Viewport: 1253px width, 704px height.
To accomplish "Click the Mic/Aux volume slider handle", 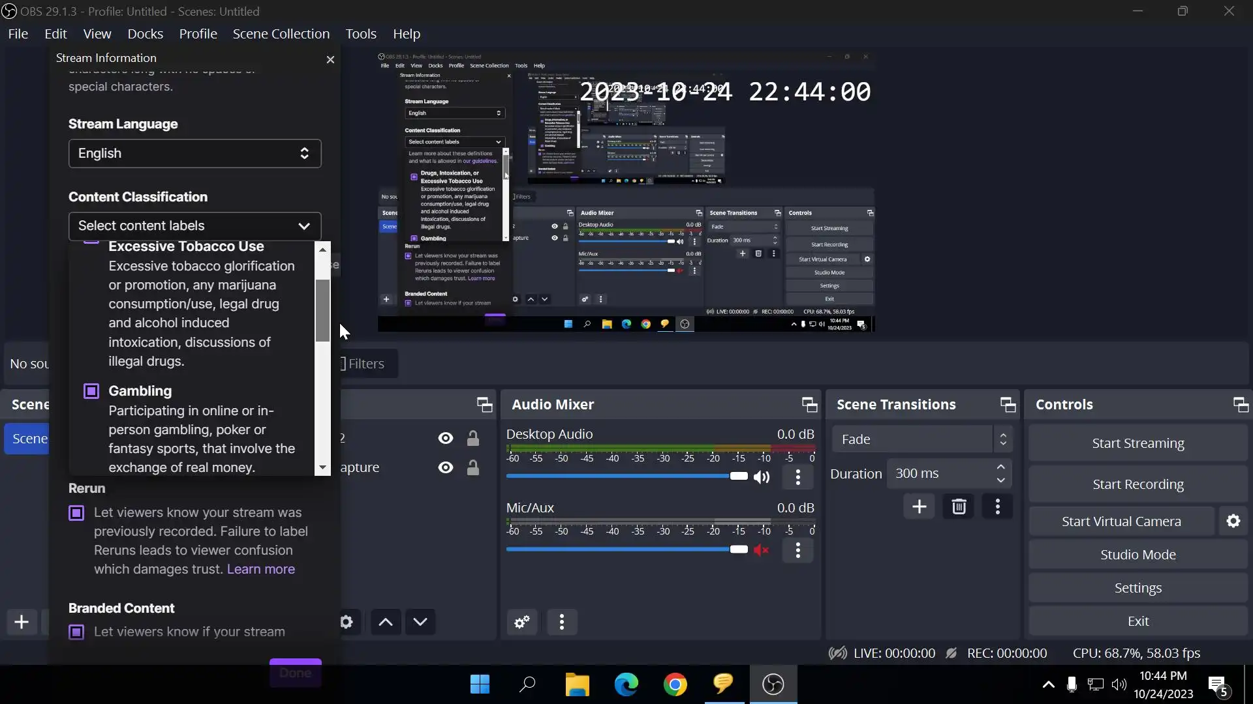I will pyautogui.click(x=739, y=550).
